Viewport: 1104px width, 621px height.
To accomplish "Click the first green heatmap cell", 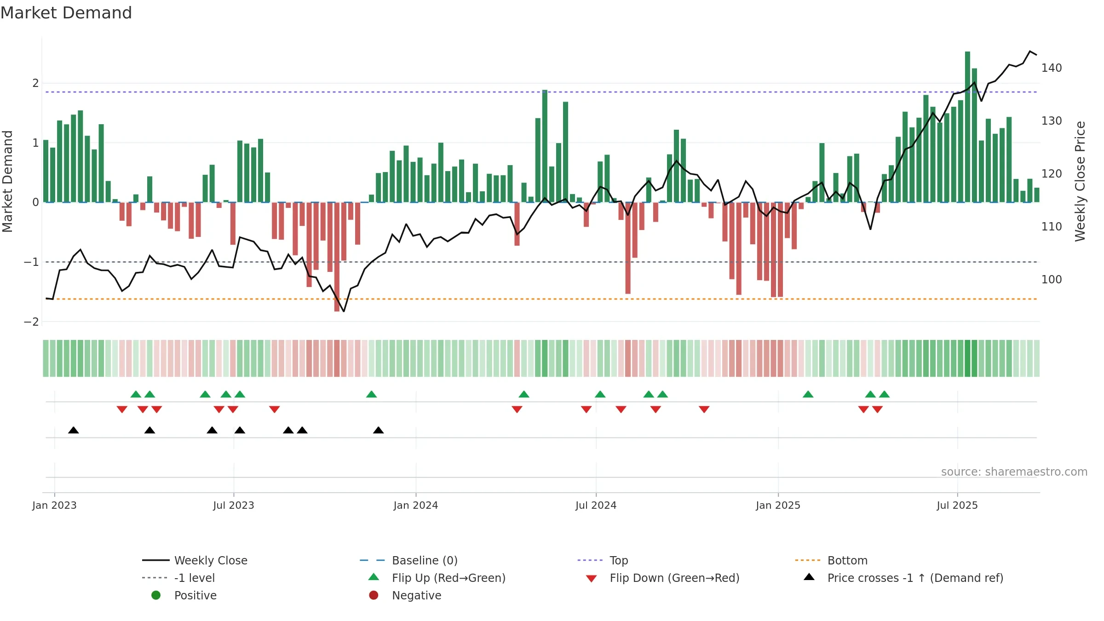I will 46,358.
